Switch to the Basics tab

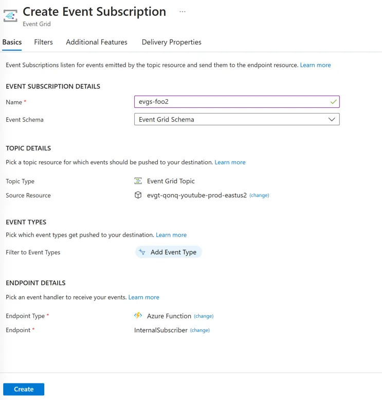point(12,42)
